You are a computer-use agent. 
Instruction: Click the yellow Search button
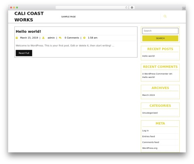[160, 38]
